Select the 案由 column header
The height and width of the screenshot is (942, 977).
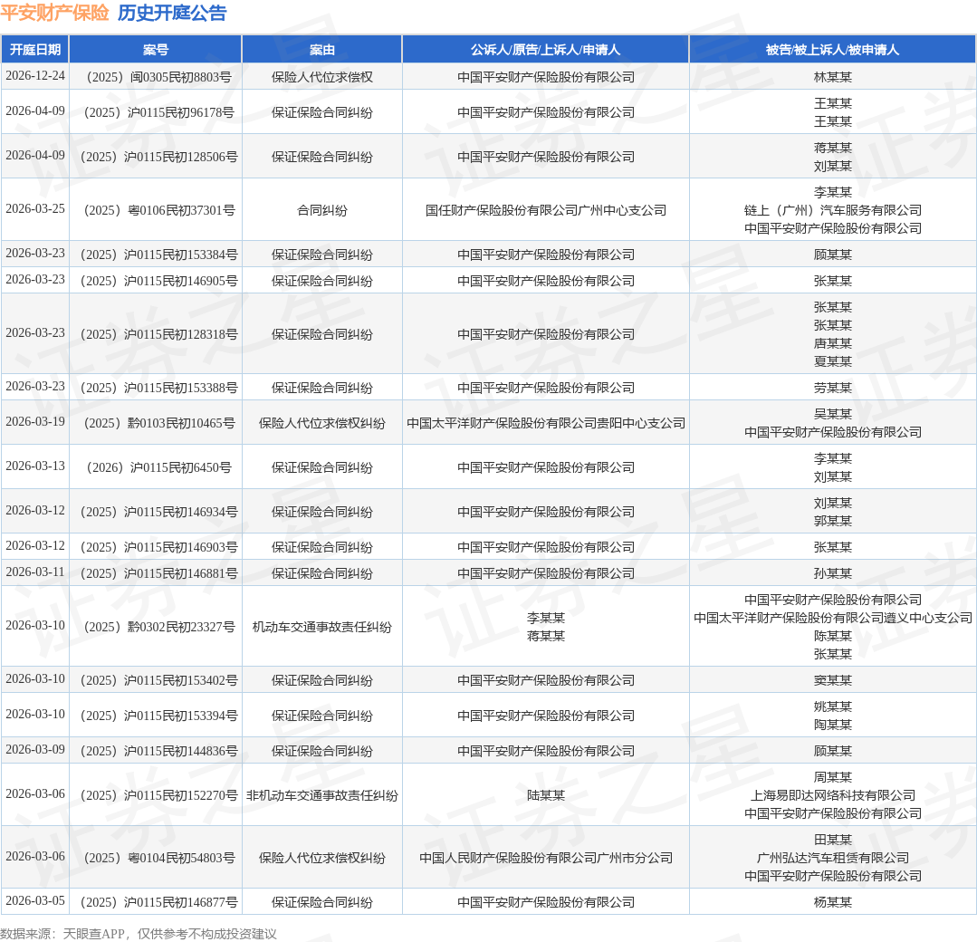pyautogui.click(x=322, y=50)
